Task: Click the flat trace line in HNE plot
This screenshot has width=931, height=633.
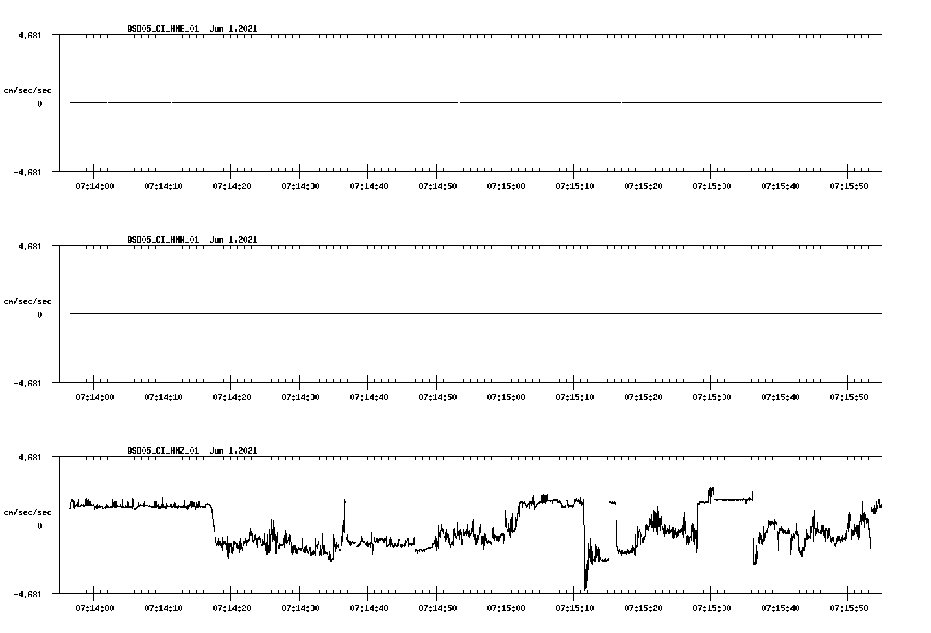Action: (x=476, y=103)
